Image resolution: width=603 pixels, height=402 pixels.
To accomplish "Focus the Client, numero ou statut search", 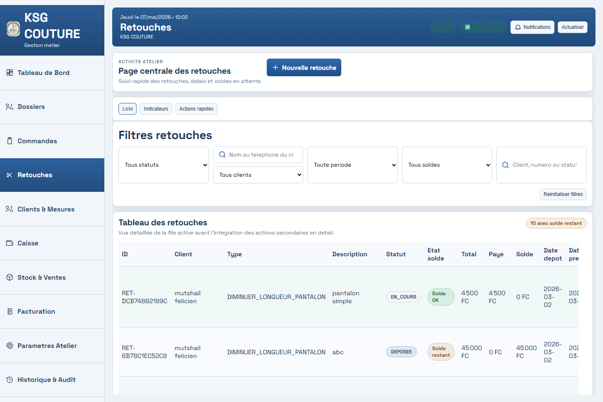I will click(x=541, y=165).
